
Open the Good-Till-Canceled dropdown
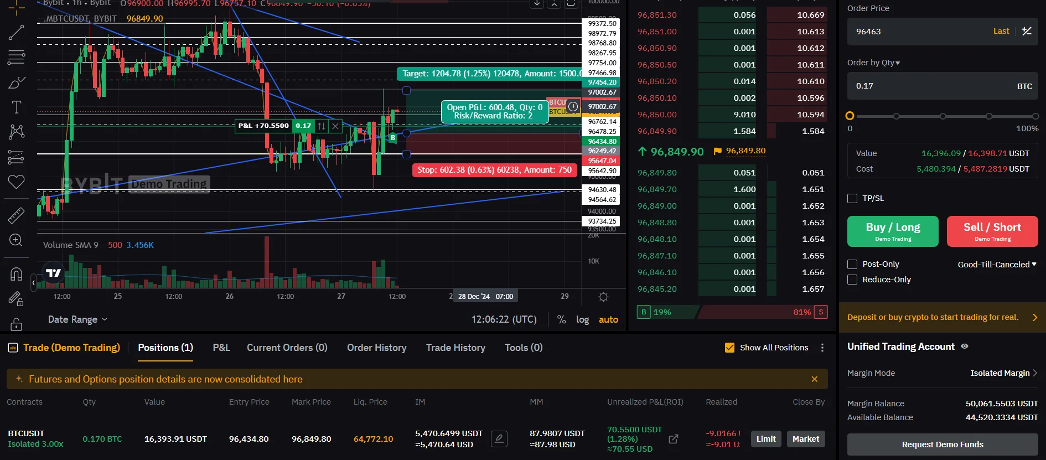(997, 265)
